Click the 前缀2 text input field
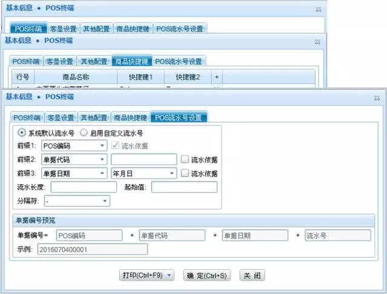387x294 pixels. point(144,160)
